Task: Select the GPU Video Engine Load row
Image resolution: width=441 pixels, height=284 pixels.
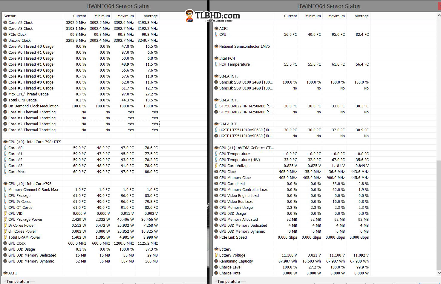Action: (292, 195)
